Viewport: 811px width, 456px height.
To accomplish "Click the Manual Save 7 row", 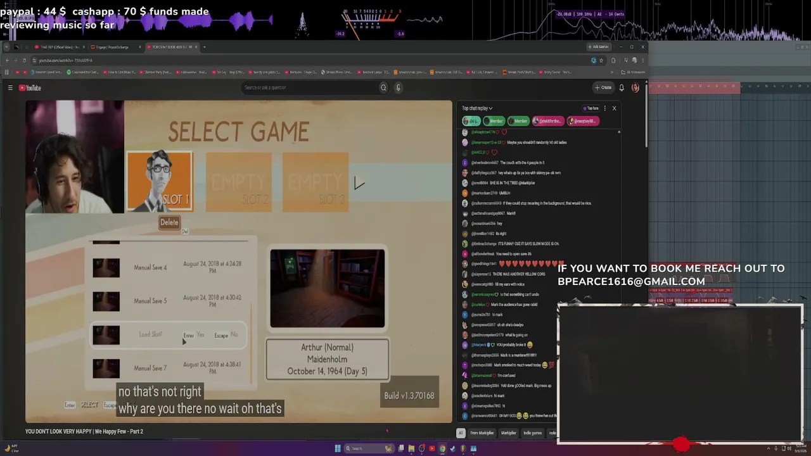I will 170,368.
